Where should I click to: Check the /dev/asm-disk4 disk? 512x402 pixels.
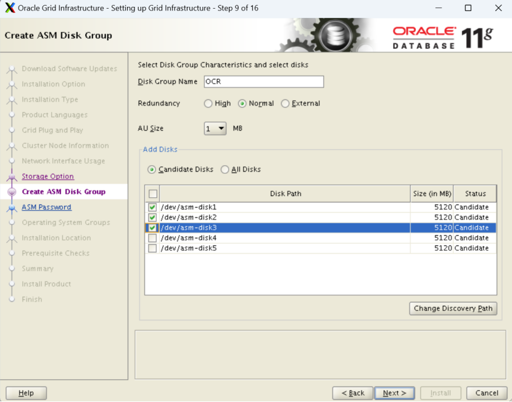coord(151,237)
